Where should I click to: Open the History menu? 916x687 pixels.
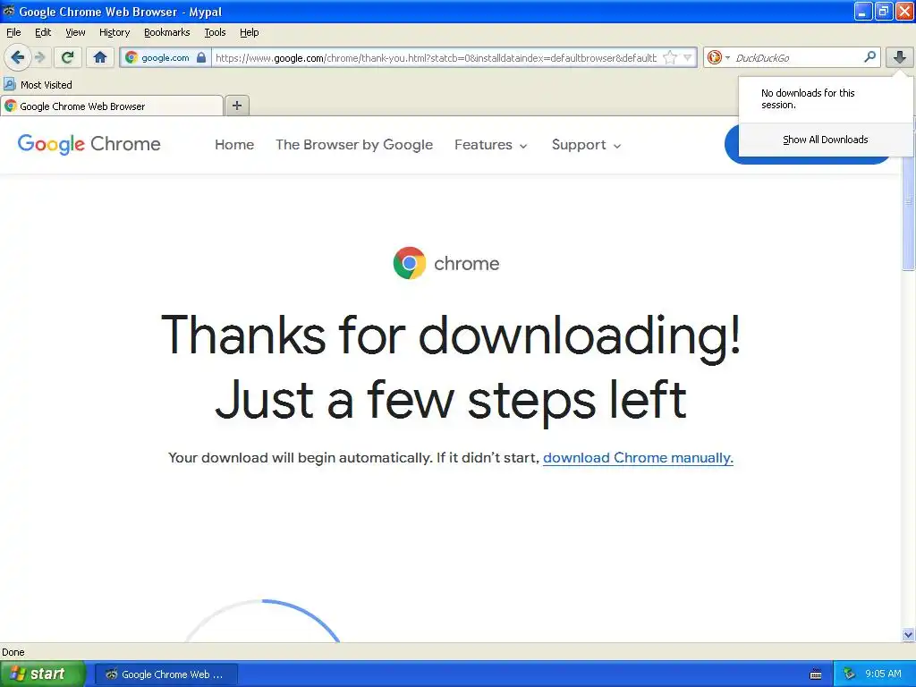point(114,32)
